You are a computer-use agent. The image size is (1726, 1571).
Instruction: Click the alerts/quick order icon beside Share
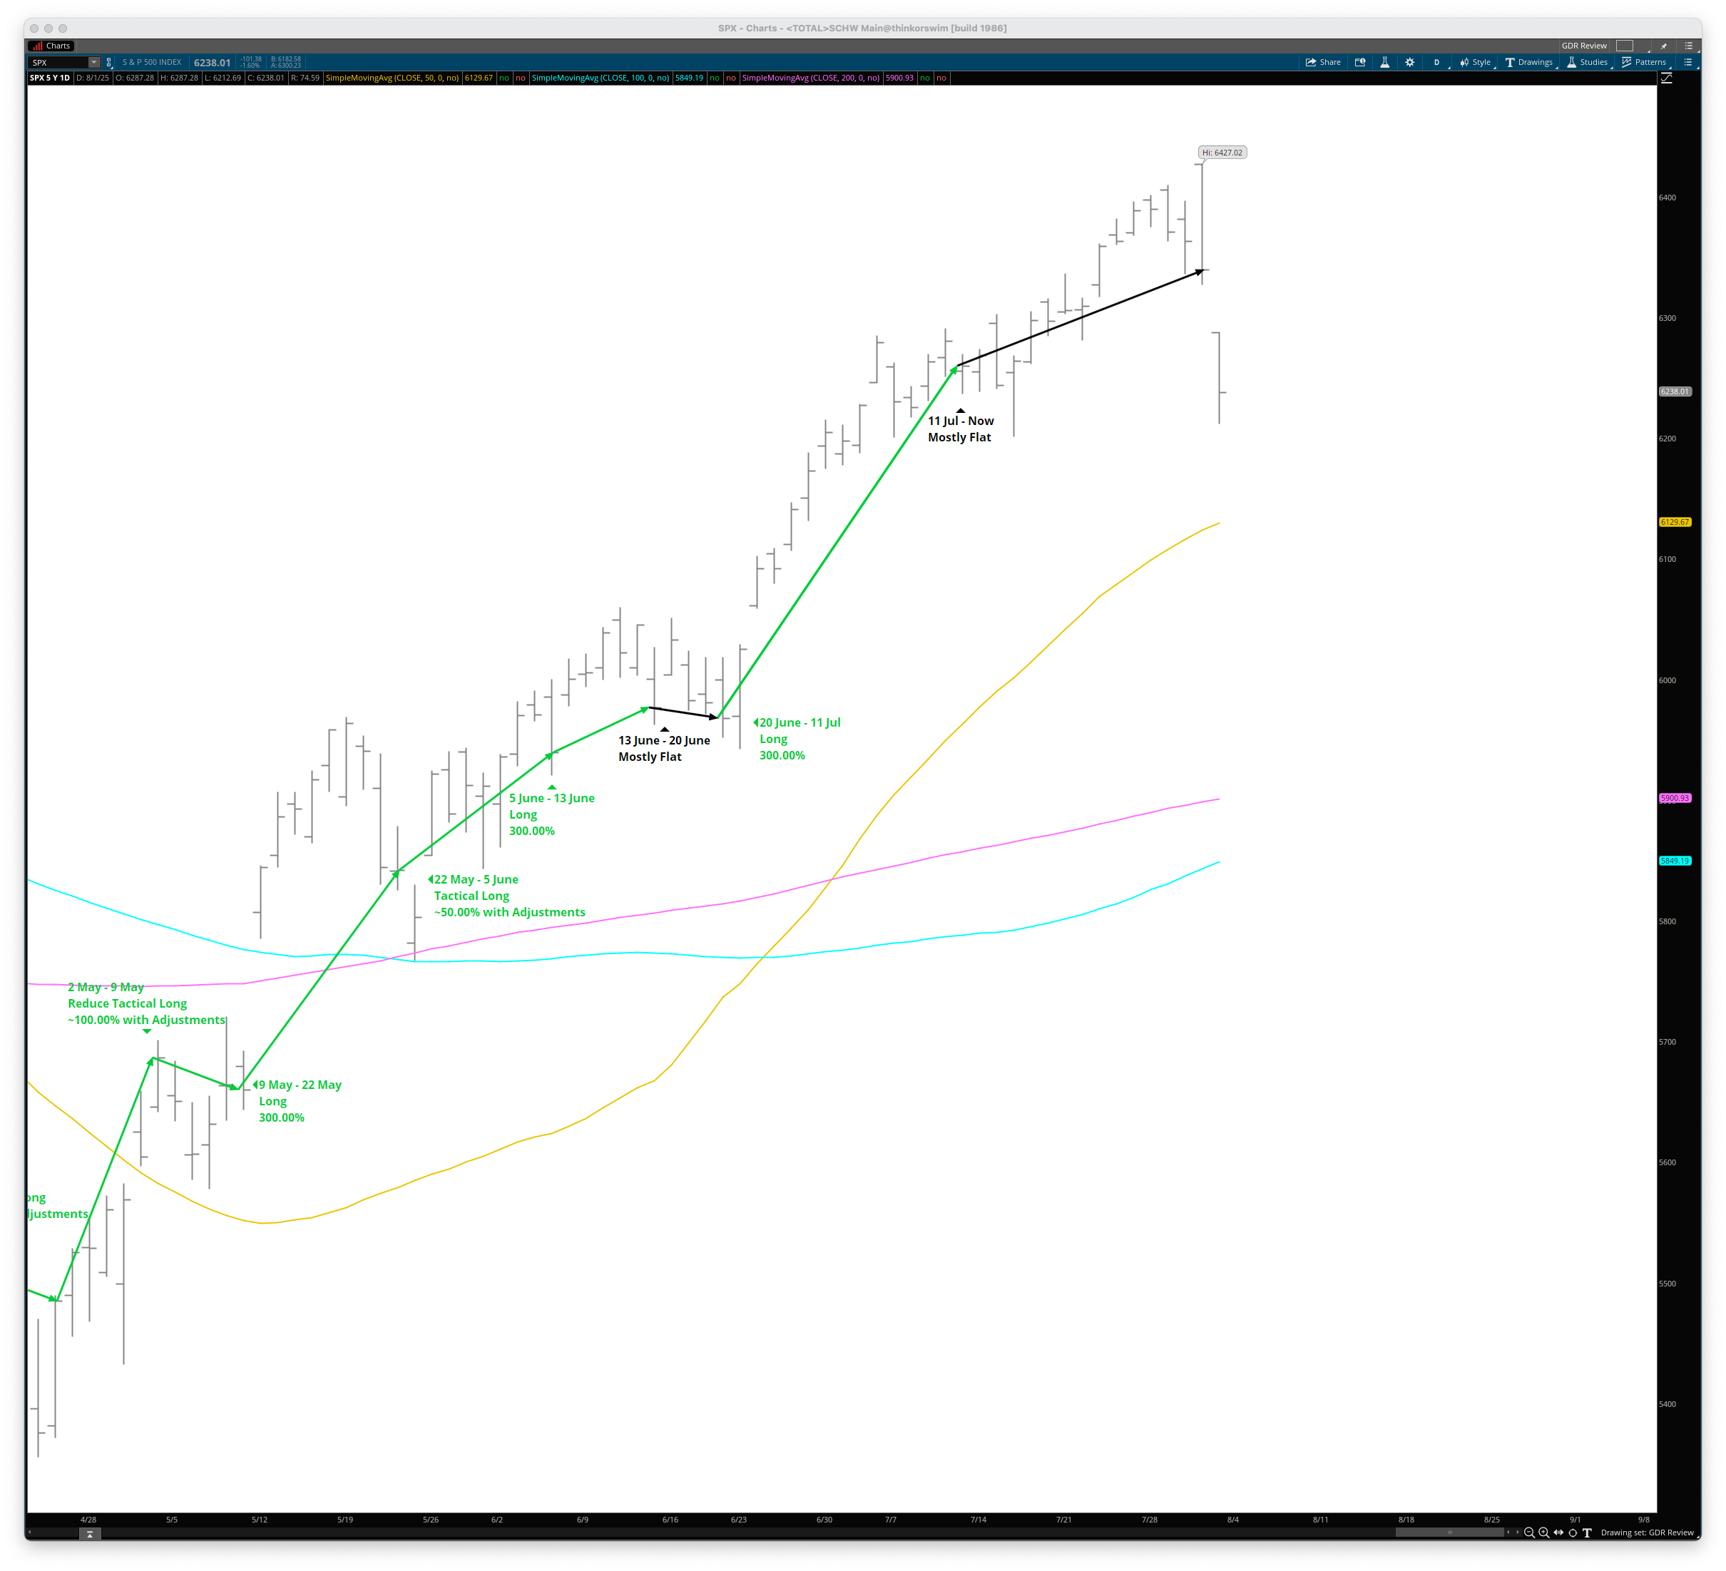pyautogui.click(x=1359, y=63)
